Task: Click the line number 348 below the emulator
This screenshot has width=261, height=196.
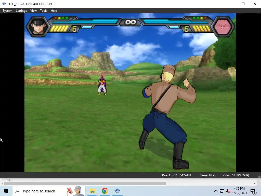Action: (9, 180)
